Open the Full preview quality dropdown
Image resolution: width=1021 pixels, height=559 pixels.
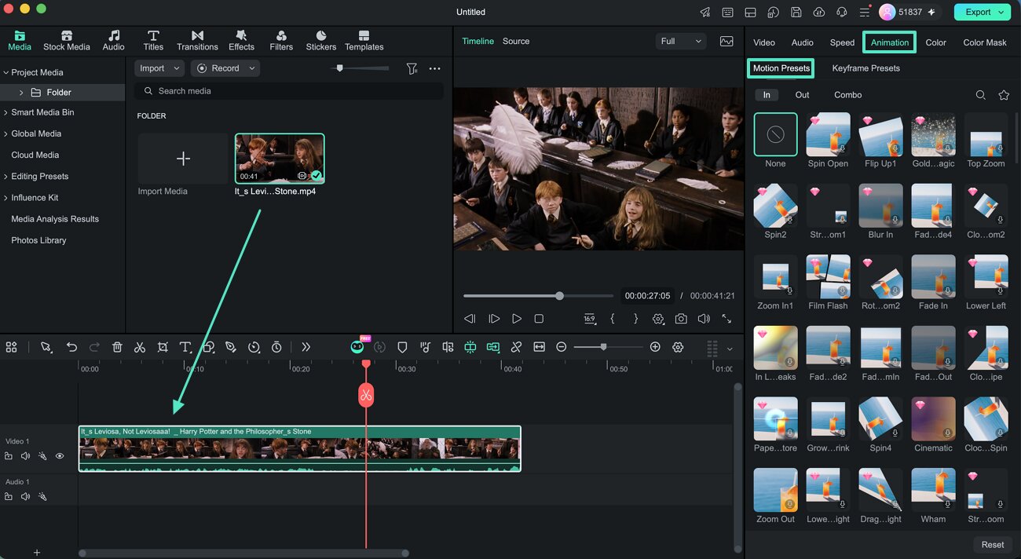tap(680, 41)
